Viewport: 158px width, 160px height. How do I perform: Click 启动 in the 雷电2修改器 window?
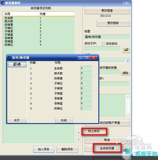tap(17, 64)
